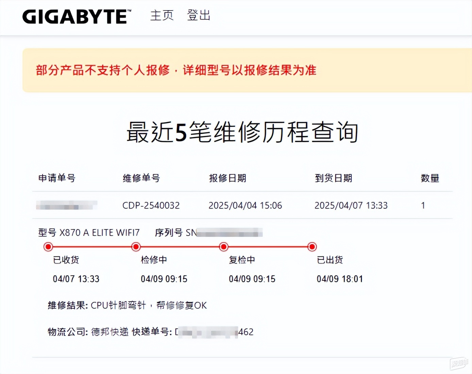Click 登出 to log out
472x374 pixels.
[x=199, y=15]
